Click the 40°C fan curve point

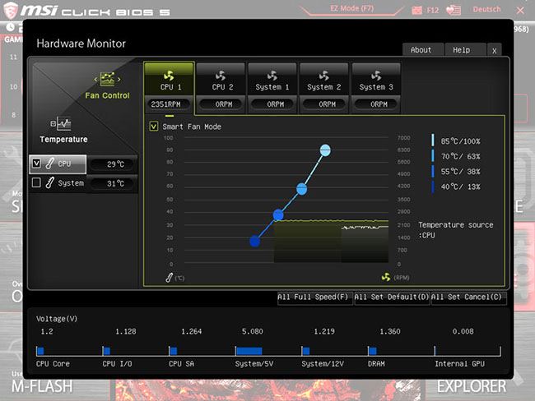(254, 242)
